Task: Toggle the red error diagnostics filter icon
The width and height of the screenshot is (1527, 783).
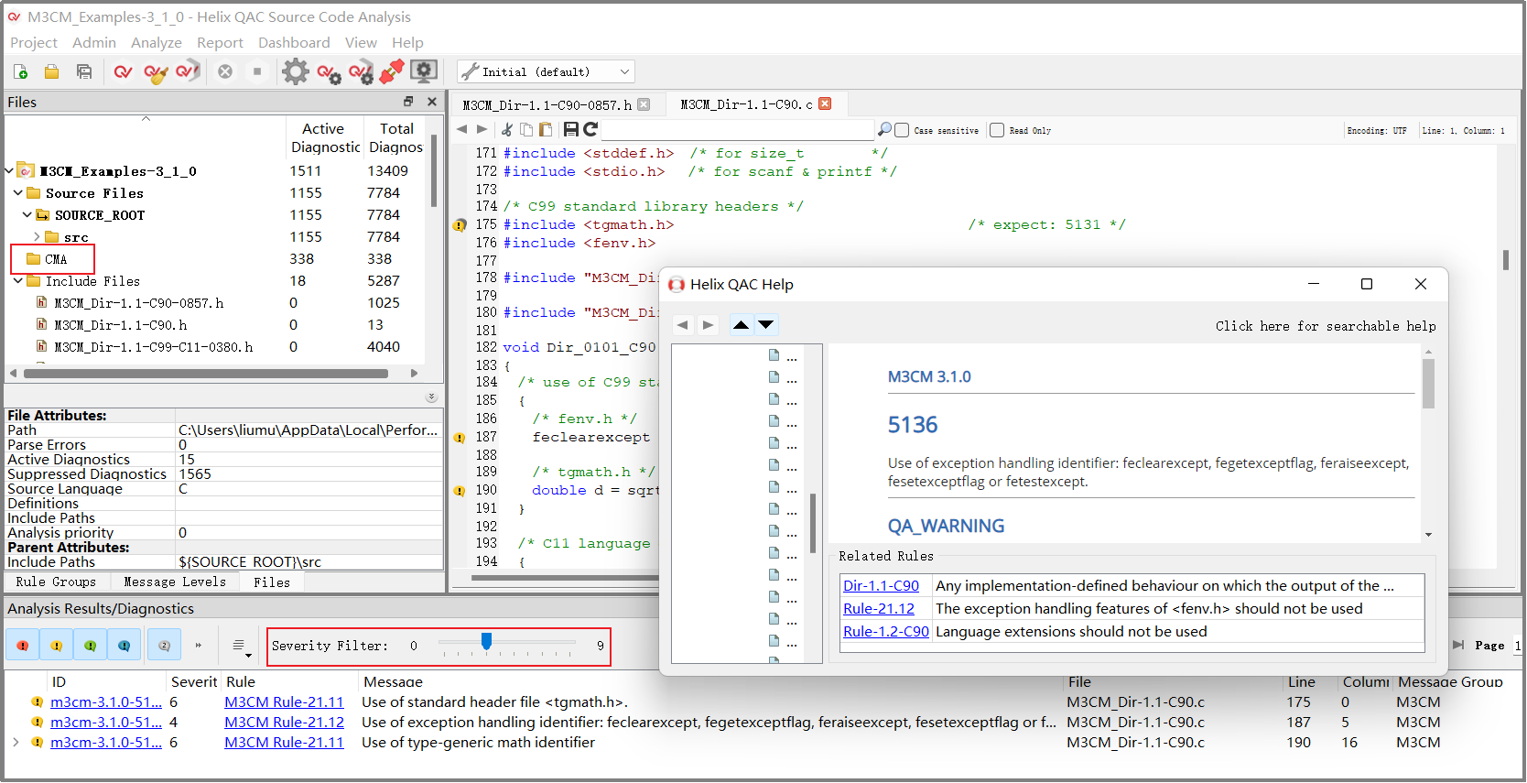Action: coord(22,646)
